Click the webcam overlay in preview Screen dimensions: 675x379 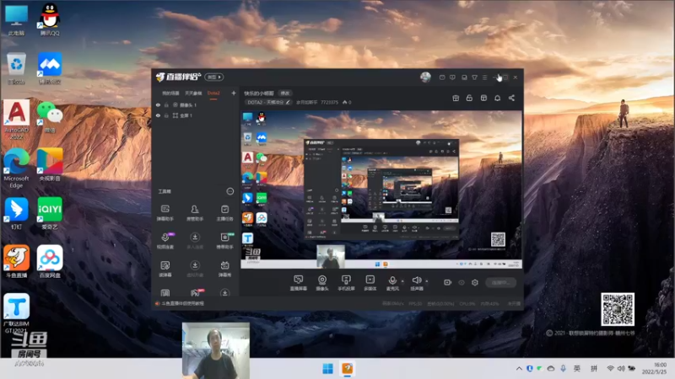pyautogui.click(x=331, y=256)
